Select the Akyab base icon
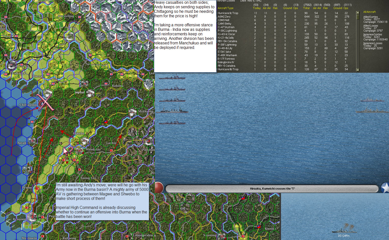Image resolution: width=389 pixels, height=240 pixels. click(x=32, y=141)
